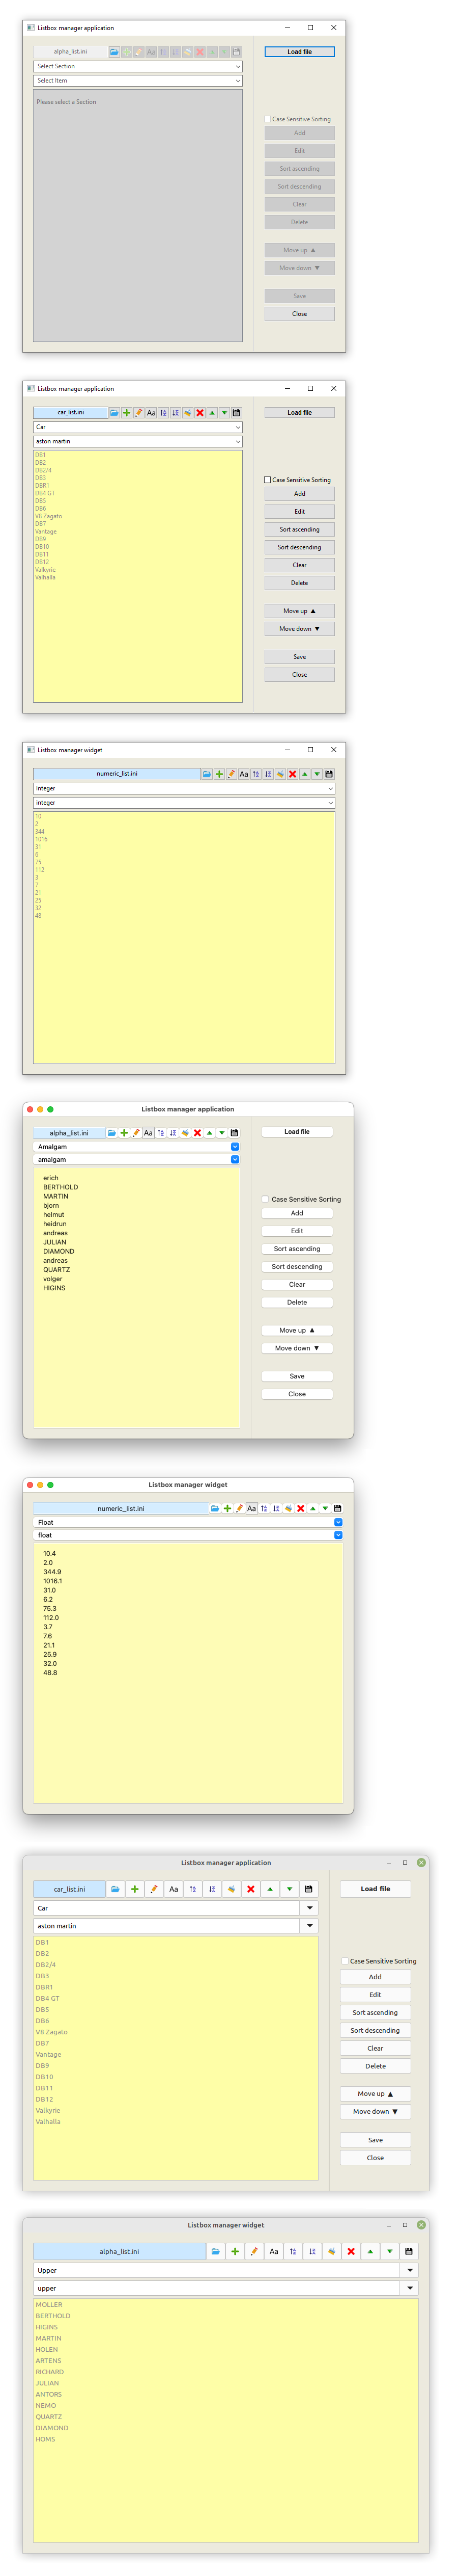
Task: Click move-down arrow icon in Float widget toolbar
Action: (x=324, y=1508)
